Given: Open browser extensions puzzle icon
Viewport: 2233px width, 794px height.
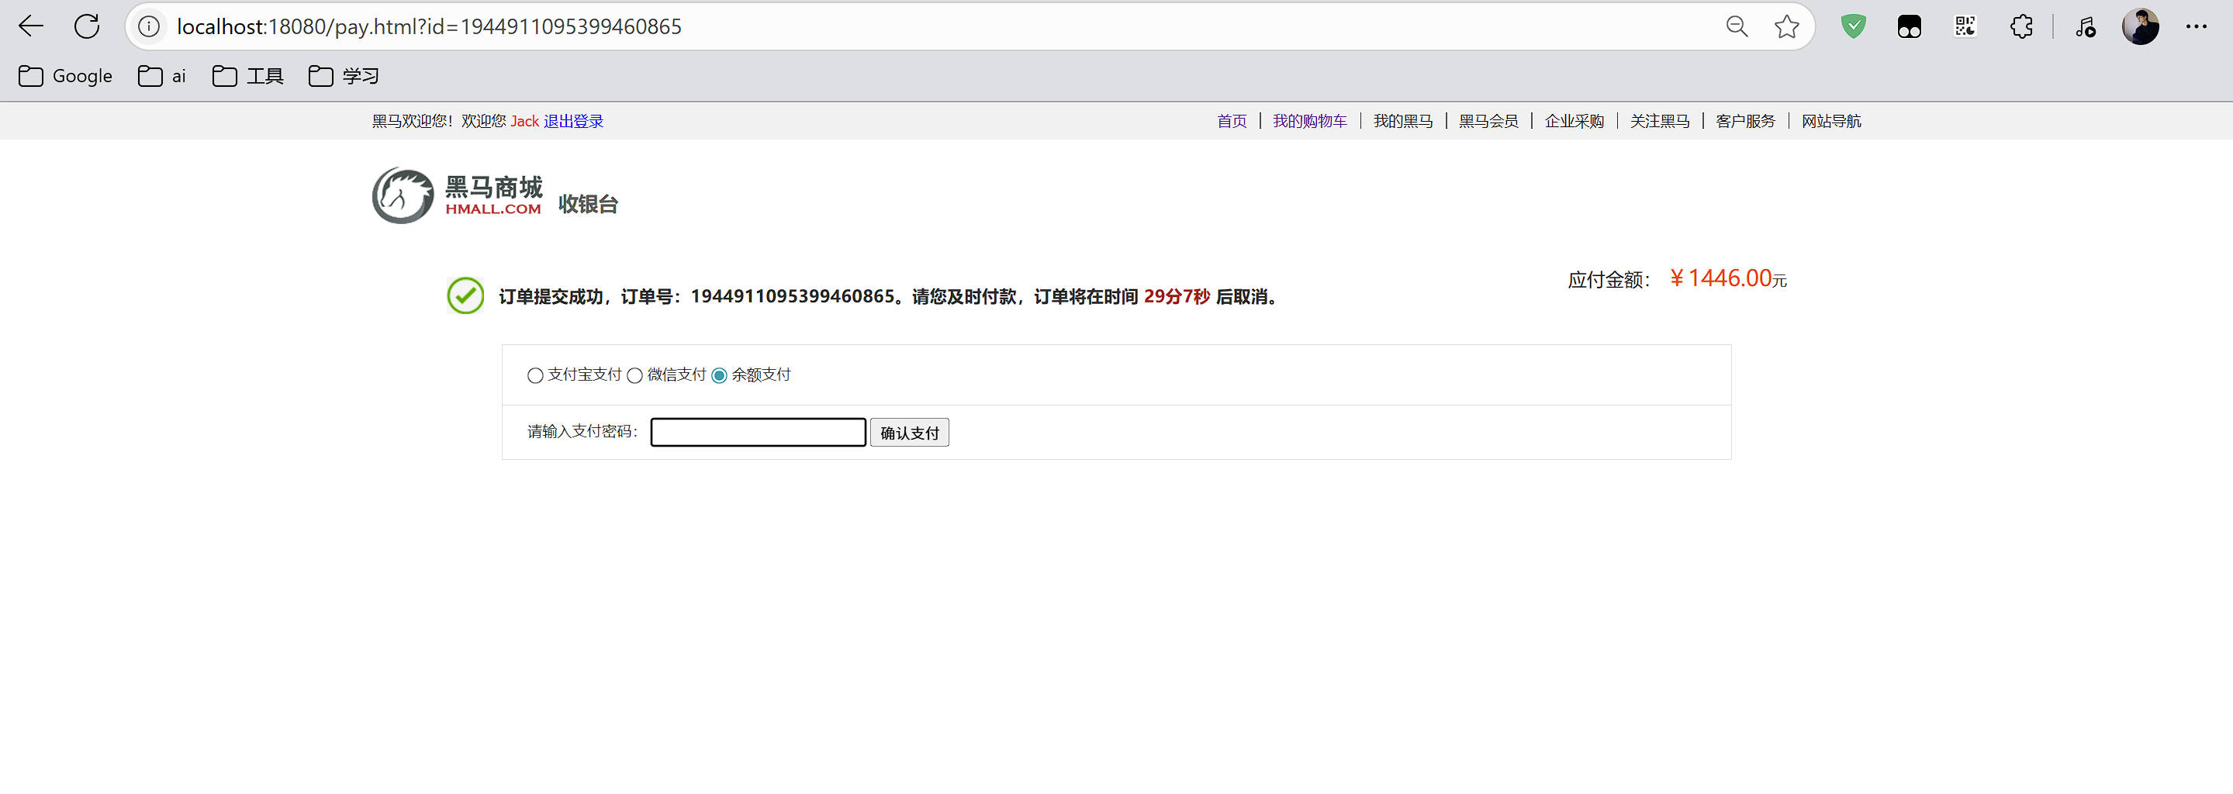Looking at the screenshot, I should 2020,27.
